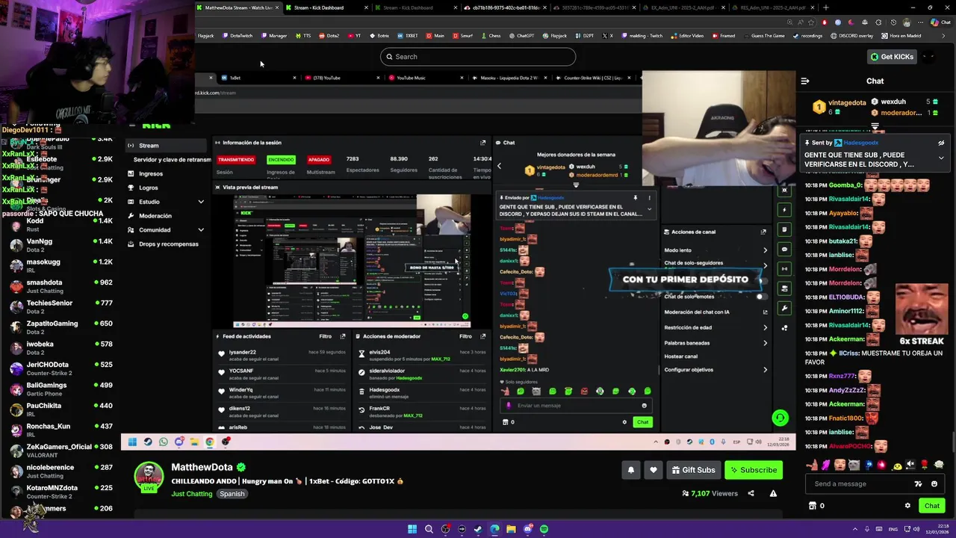Open ZapatitoGaming in recommended channels
956x538 pixels.
[63, 327]
